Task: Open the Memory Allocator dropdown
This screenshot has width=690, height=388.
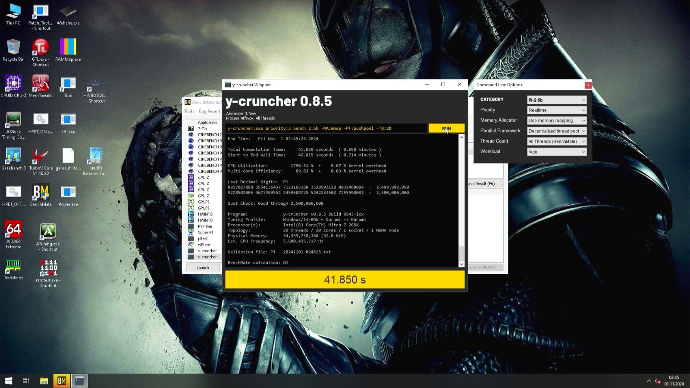Action: 557,121
